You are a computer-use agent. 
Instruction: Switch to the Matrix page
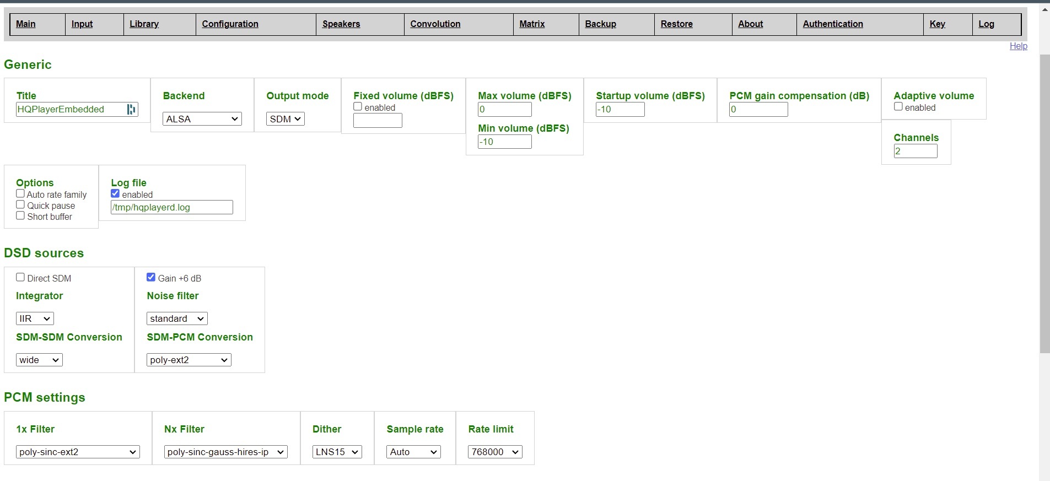coord(531,24)
